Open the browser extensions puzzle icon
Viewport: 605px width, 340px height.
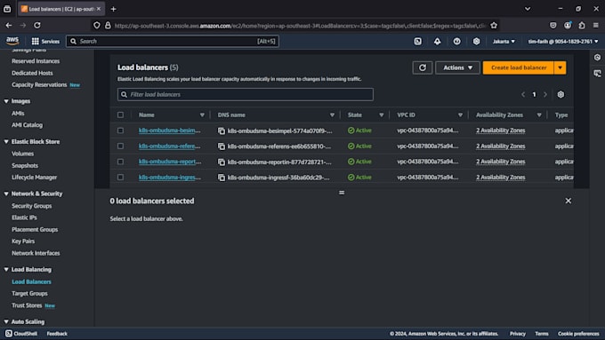coord(582,26)
